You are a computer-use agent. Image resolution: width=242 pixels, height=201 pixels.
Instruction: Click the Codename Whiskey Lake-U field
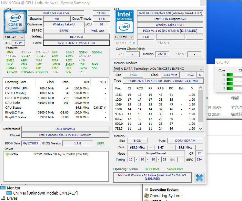click(64, 24)
